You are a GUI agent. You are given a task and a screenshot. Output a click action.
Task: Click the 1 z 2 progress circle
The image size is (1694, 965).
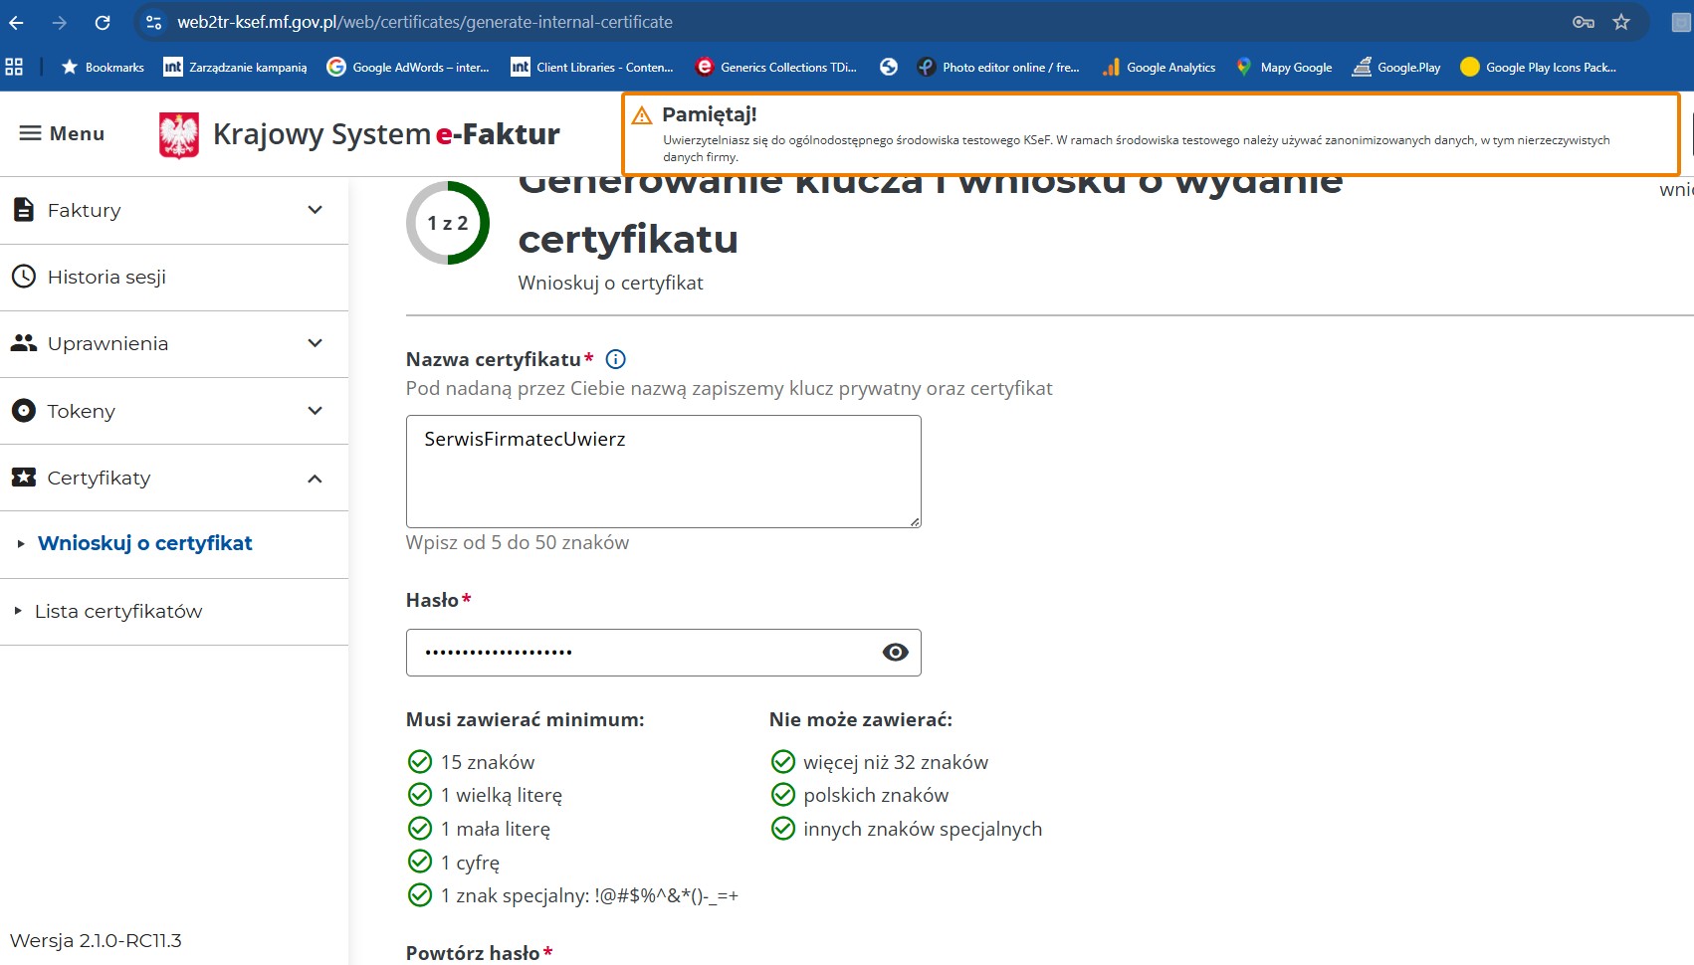(x=448, y=223)
